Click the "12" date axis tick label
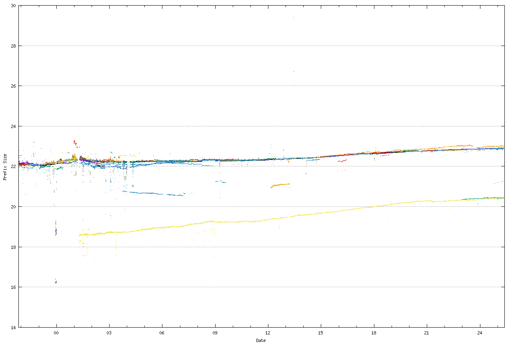The image size is (512, 344). click(268, 333)
